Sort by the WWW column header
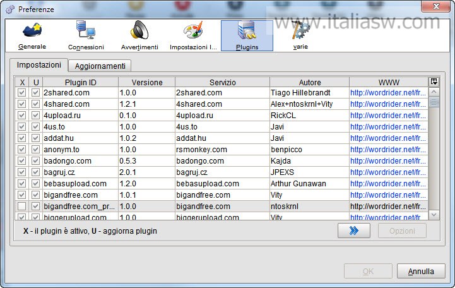Image resolution: width=455 pixels, height=288 pixels. (389, 82)
